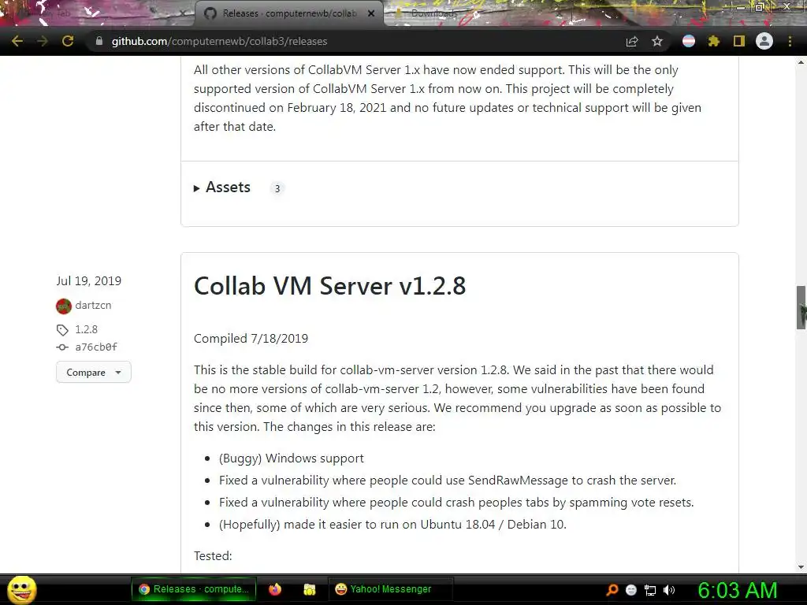This screenshot has height=605, width=807.
Task: Toggle the browser side panel
Action: (739, 41)
